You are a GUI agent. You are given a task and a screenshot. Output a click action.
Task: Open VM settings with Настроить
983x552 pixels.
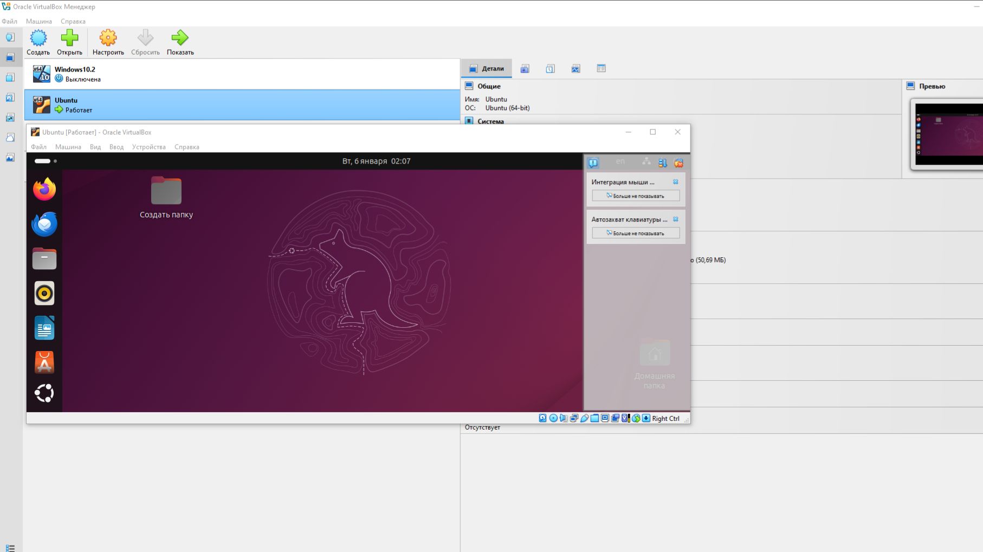point(108,42)
